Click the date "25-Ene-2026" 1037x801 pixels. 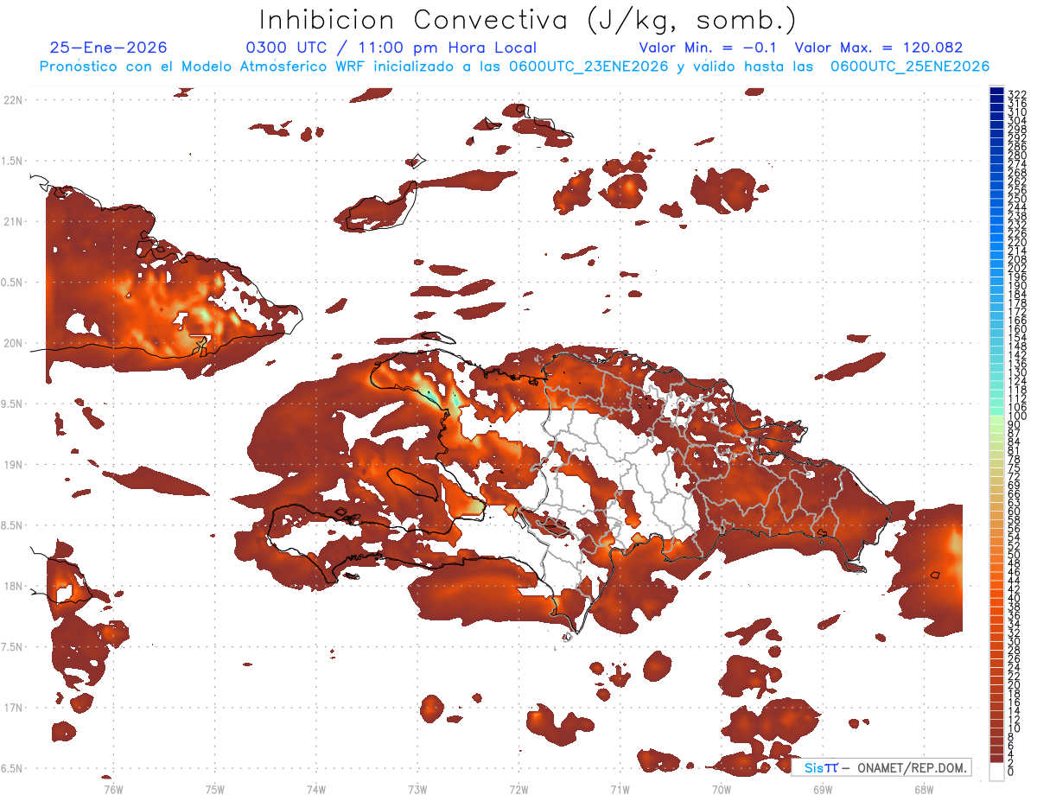tap(108, 48)
